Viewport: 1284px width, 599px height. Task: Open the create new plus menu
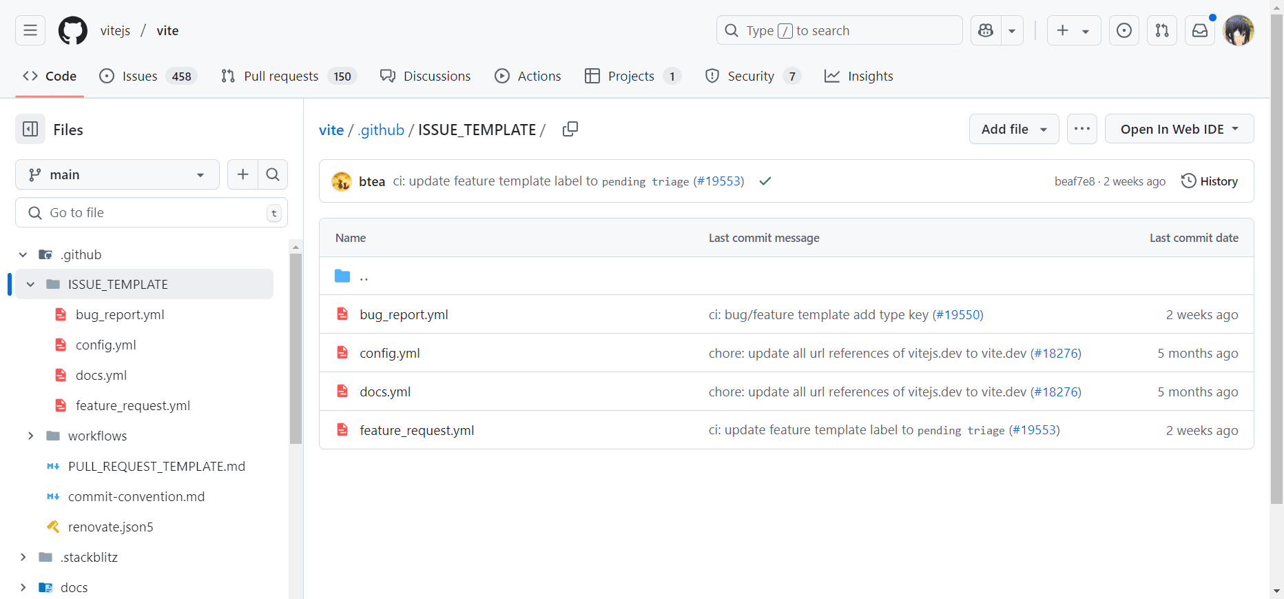1074,30
